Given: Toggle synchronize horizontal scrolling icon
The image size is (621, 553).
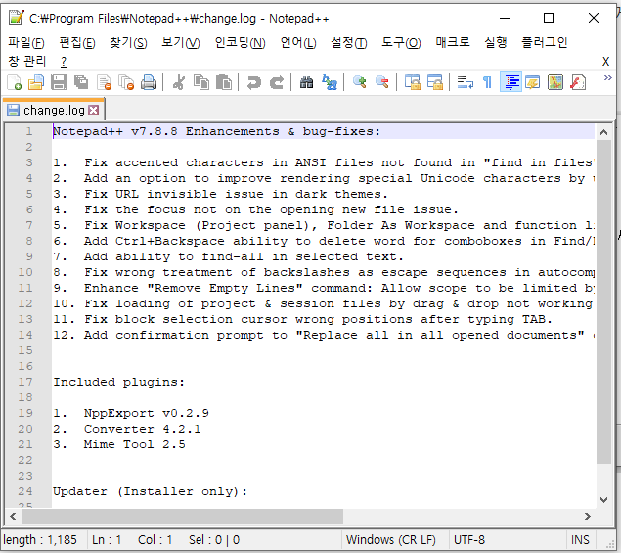Looking at the screenshot, I should [435, 82].
